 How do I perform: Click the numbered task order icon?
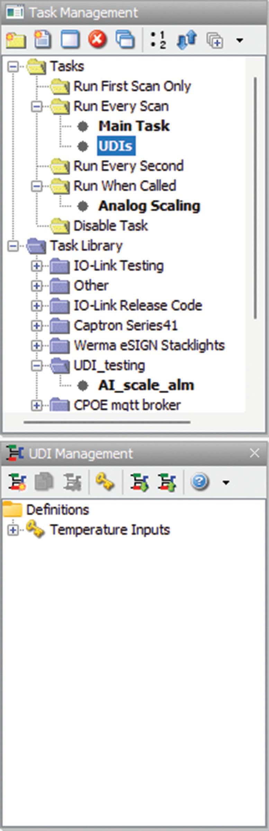coord(159,39)
